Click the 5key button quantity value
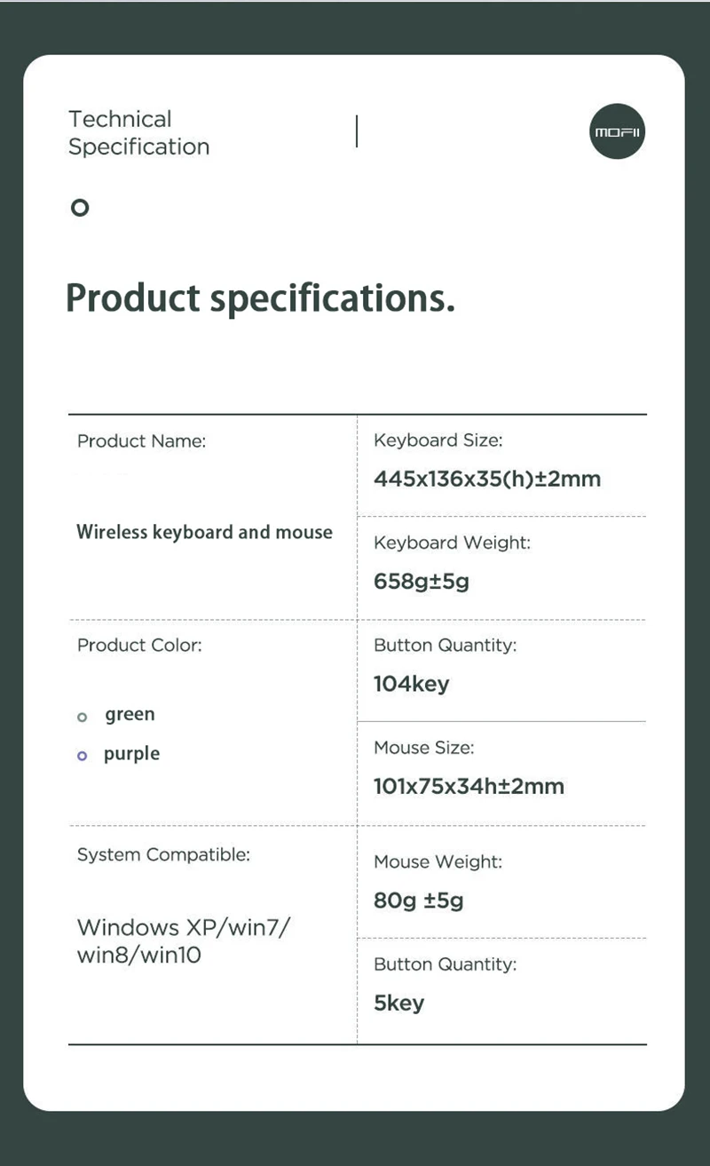 click(x=399, y=1003)
